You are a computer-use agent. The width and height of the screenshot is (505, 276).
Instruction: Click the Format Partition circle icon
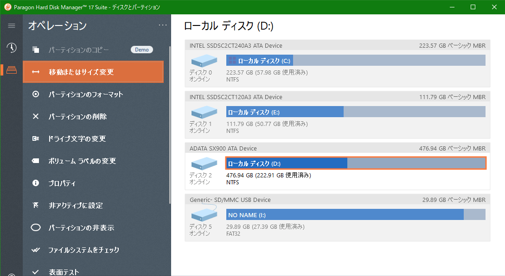click(36, 94)
